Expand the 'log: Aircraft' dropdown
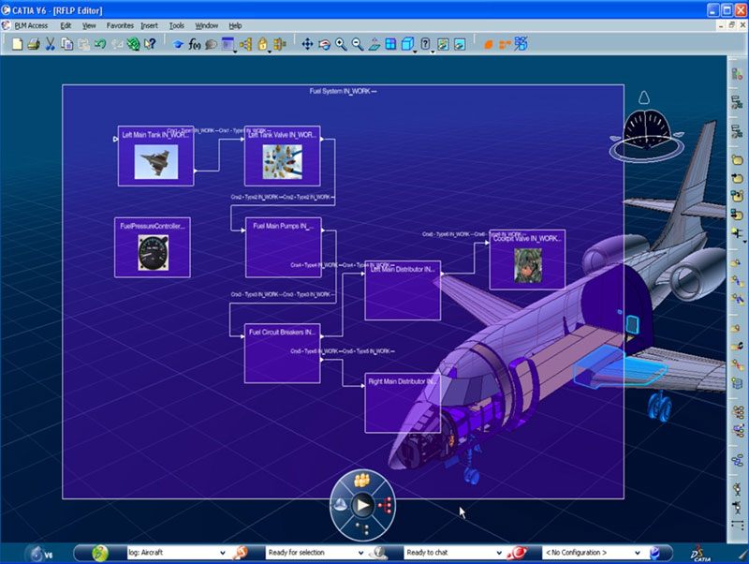 223,553
